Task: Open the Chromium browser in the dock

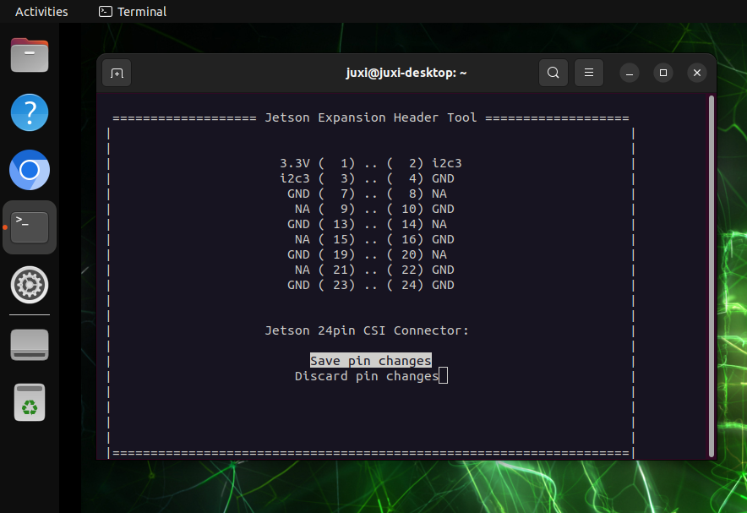Action: (x=30, y=170)
